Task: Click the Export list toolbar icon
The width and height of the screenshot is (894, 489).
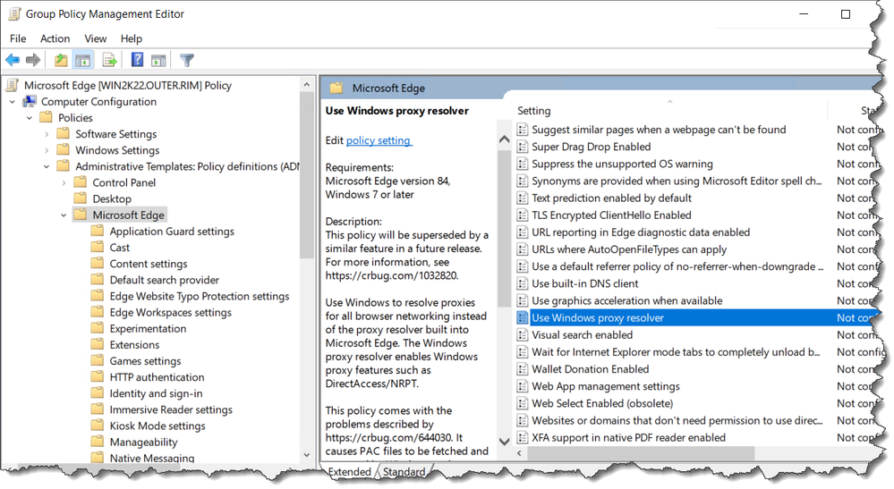Action: pos(109,60)
